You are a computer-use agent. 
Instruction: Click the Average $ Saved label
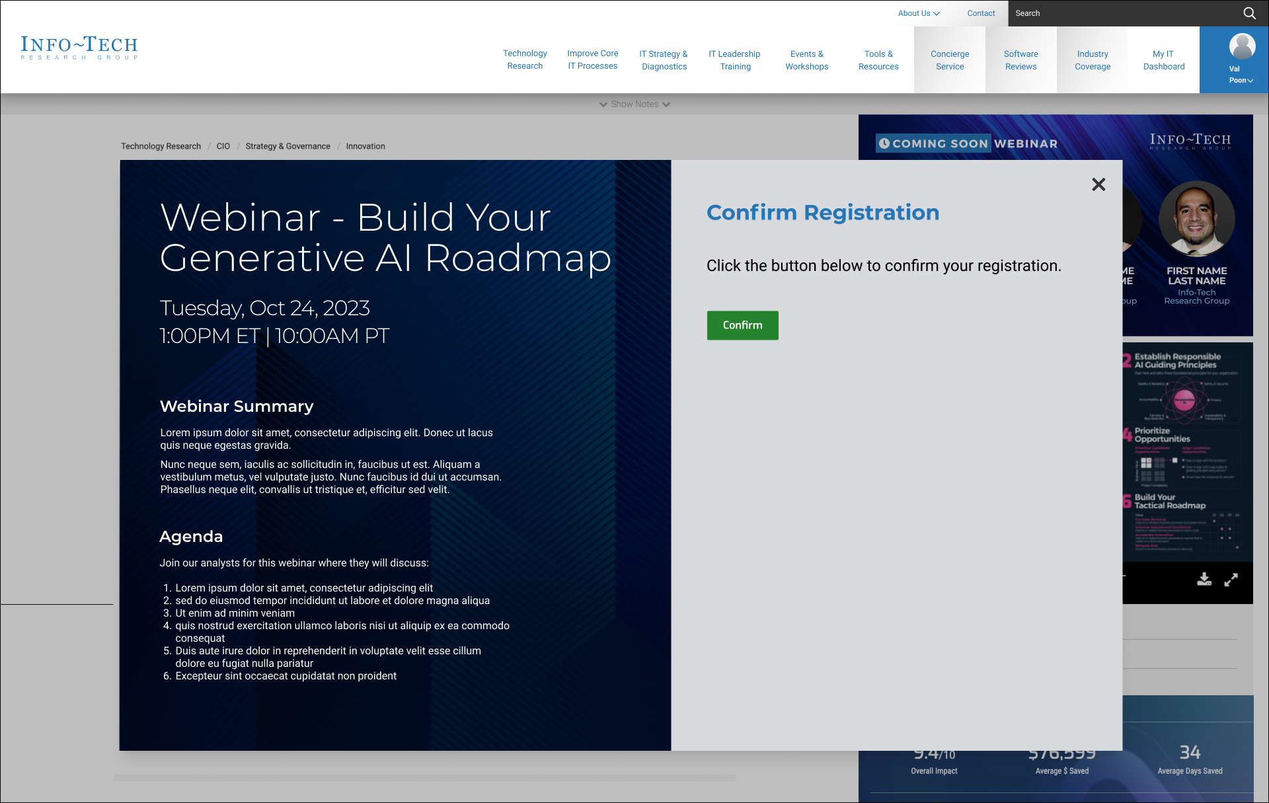pos(1062,771)
